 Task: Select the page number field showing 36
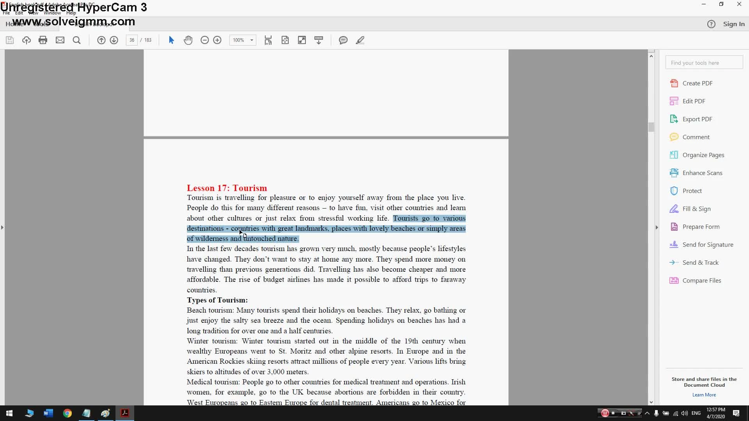click(132, 40)
